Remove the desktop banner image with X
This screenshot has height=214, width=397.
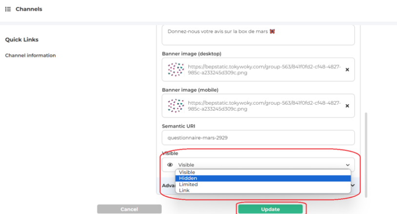[347, 70]
